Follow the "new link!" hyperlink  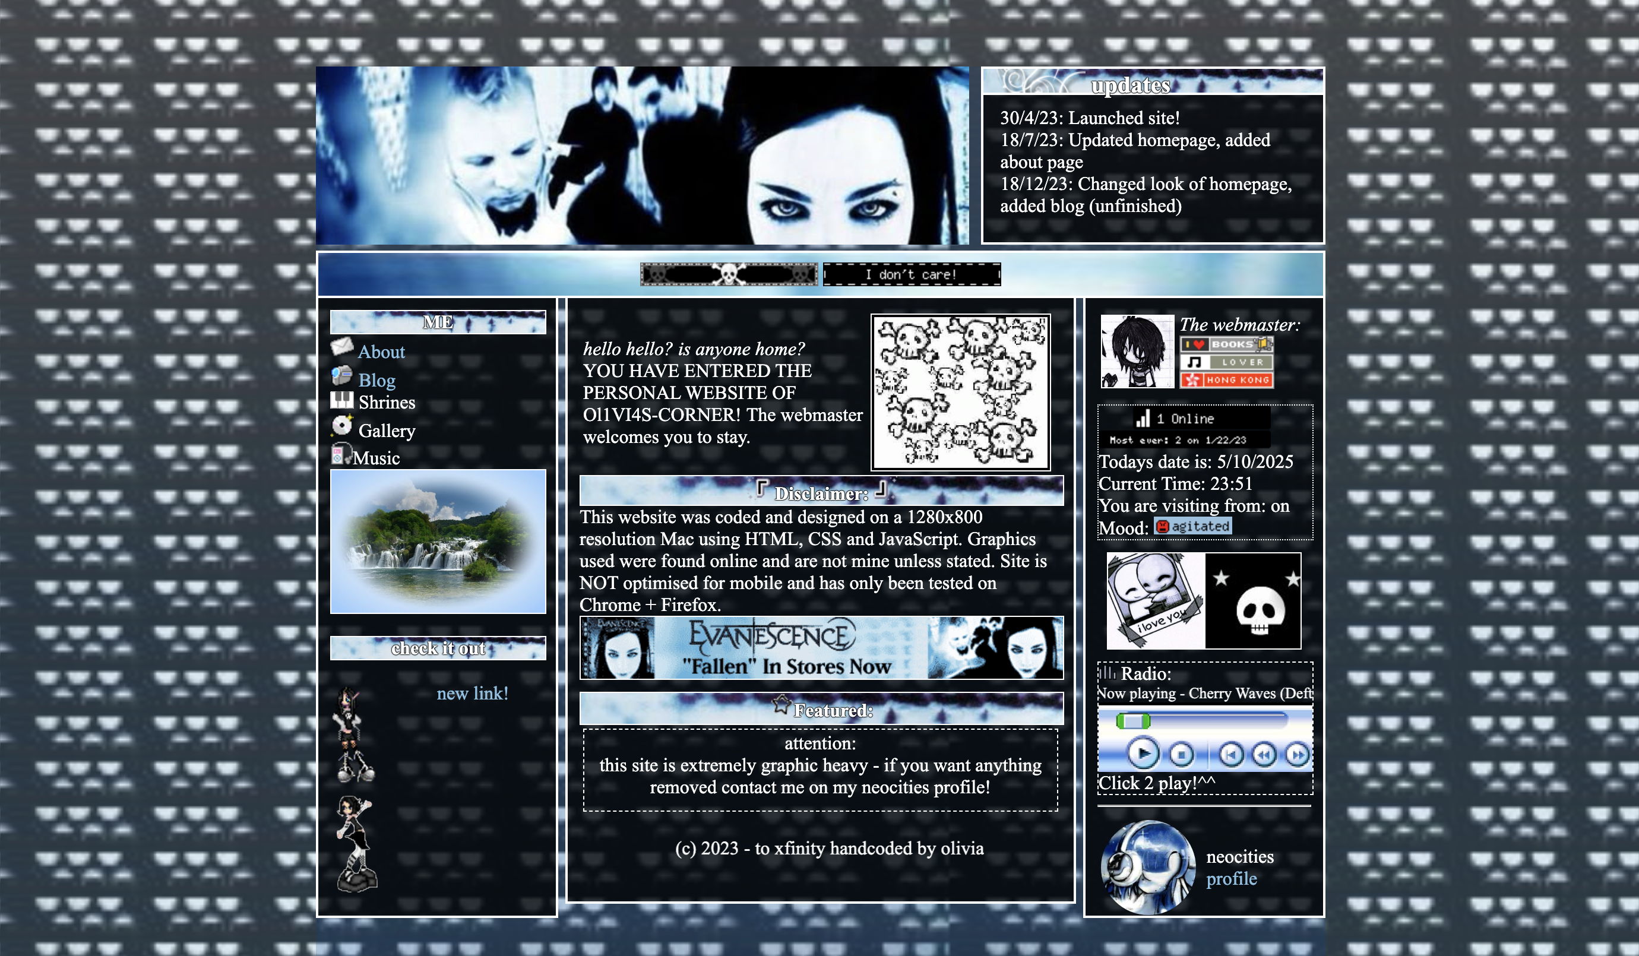(x=472, y=694)
